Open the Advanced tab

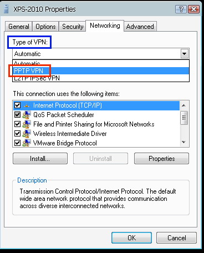pyautogui.click(x=140, y=27)
